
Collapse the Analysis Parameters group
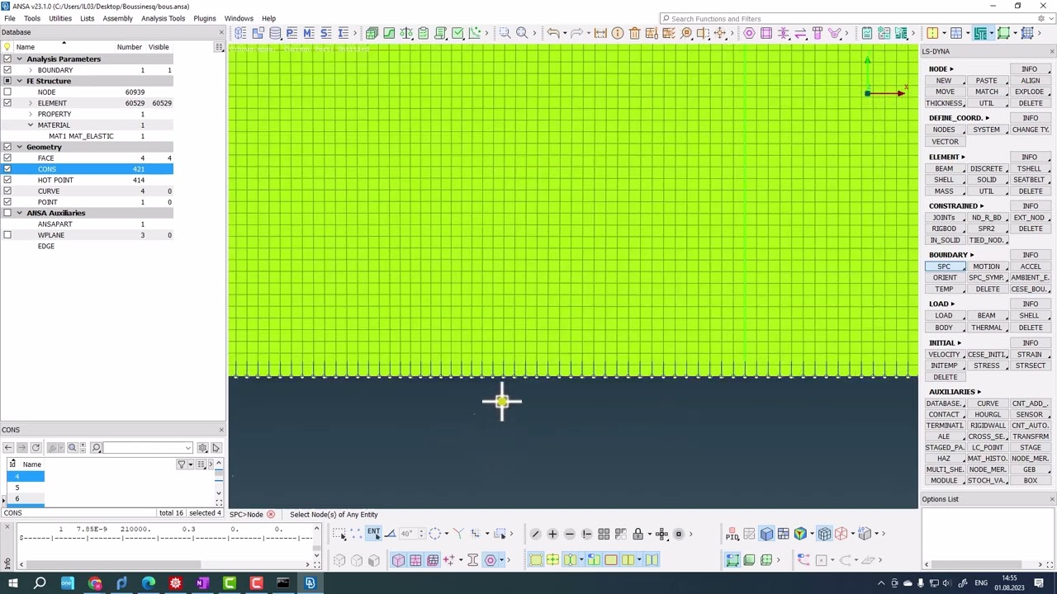pyautogui.click(x=20, y=59)
